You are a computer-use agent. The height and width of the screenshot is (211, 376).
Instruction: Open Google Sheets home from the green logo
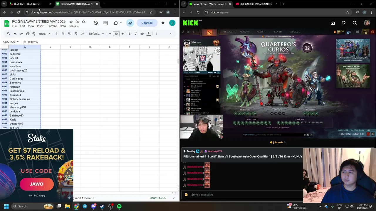tap(6, 23)
